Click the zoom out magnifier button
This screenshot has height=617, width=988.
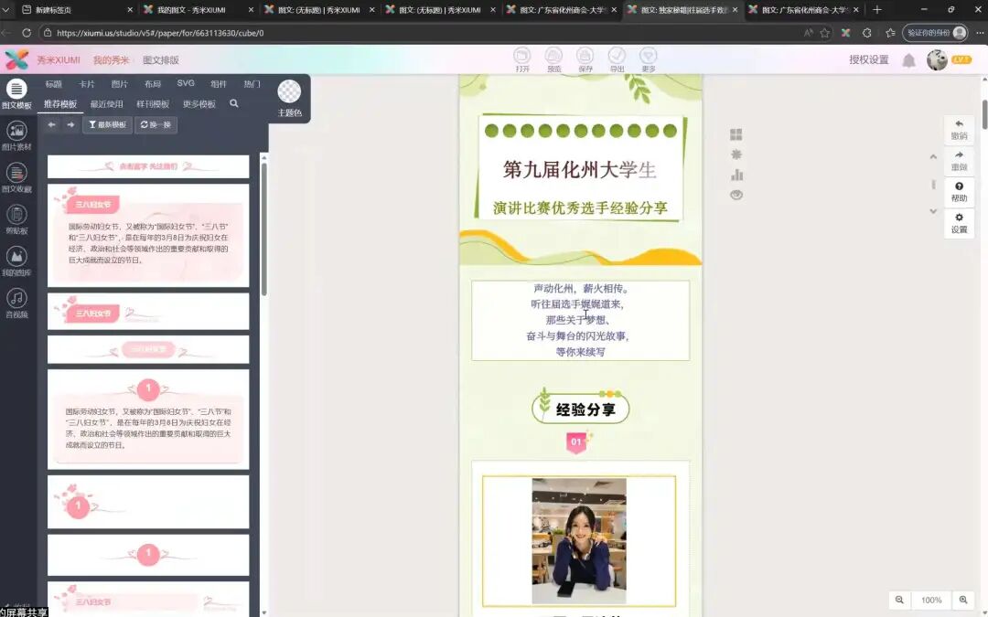(x=900, y=600)
